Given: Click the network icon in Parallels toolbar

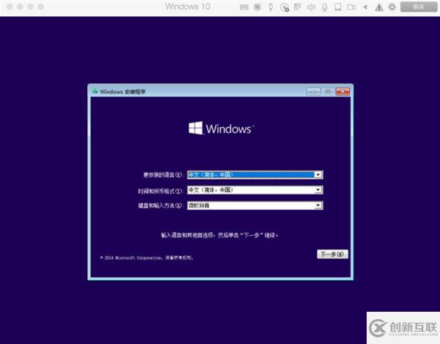Looking at the screenshot, I should pyautogui.click(x=298, y=7).
